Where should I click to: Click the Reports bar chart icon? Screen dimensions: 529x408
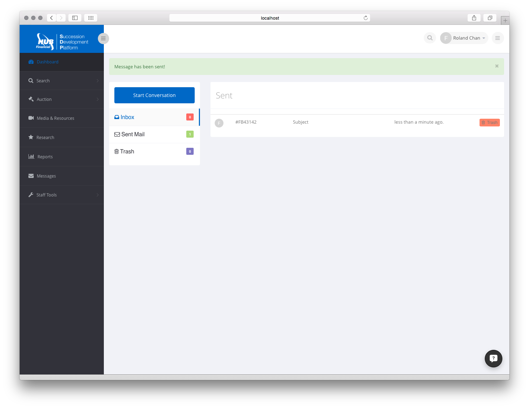point(31,157)
